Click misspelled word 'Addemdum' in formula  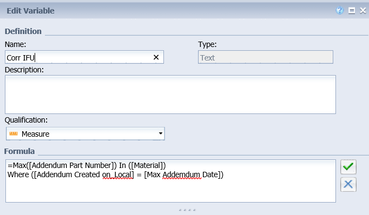tap(181, 175)
